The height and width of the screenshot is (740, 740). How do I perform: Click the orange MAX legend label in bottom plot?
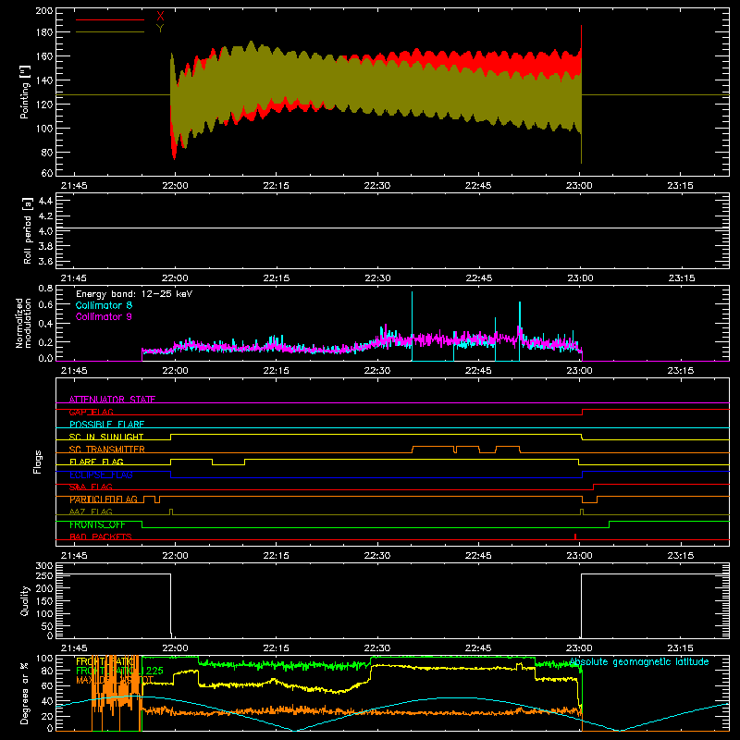(115, 680)
